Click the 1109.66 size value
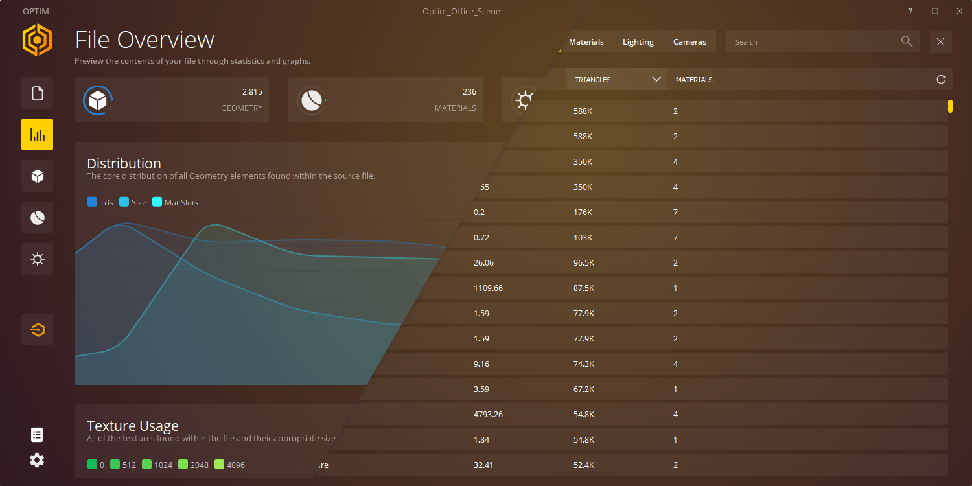Viewport: 972px width, 486px height. click(x=488, y=288)
